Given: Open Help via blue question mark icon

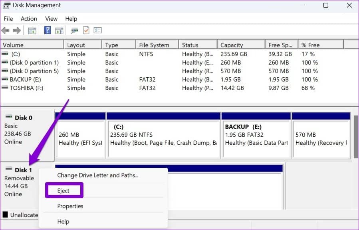Looking at the screenshot, I should pos(47,30).
